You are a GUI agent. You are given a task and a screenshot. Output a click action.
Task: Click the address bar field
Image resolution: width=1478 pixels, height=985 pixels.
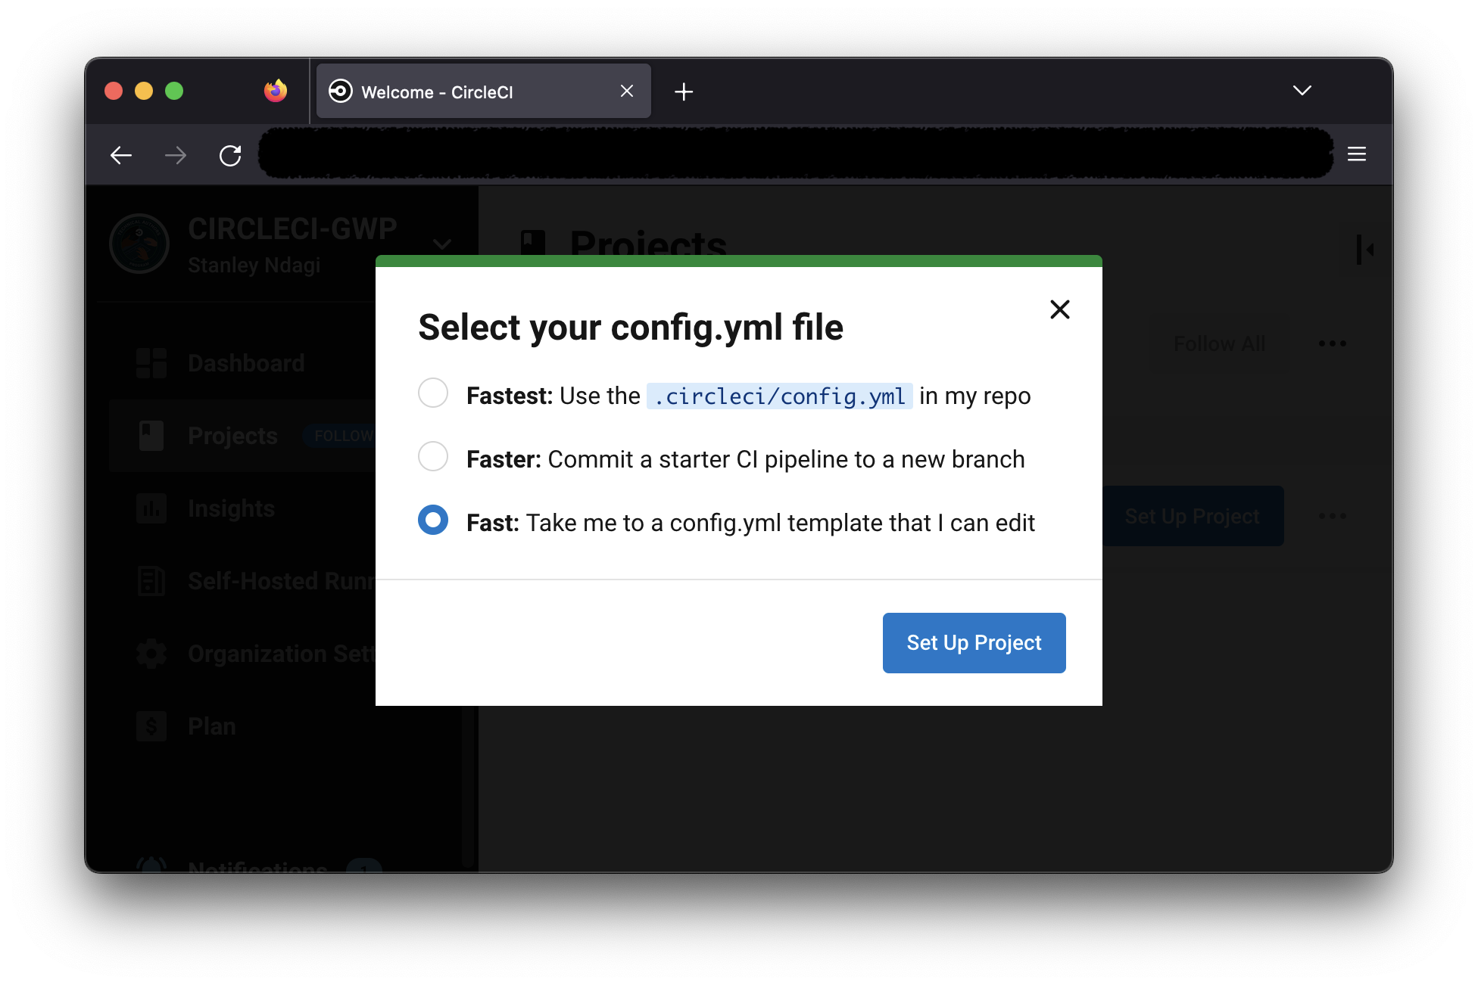(x=795, y=154)
